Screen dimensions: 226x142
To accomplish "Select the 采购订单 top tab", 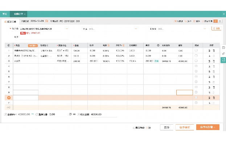I will coord(18,14).
